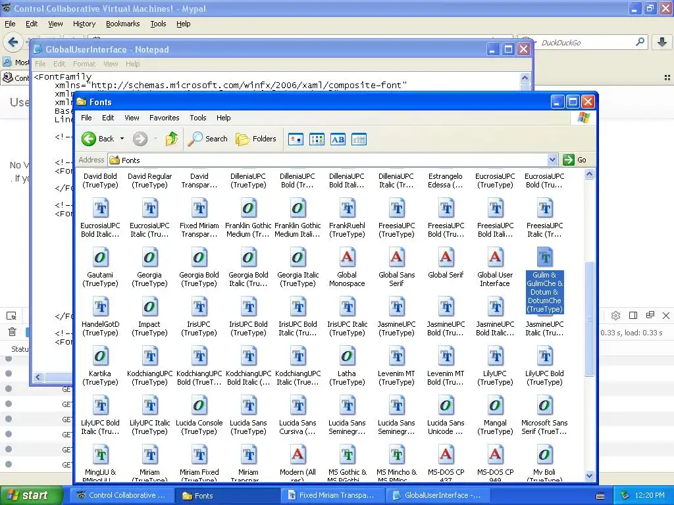Image resolution: width=674 pixels, height=505 pixels.
Task: Select the IrisUPC (TrueType) font icon
Action: [x=199, y=306]
